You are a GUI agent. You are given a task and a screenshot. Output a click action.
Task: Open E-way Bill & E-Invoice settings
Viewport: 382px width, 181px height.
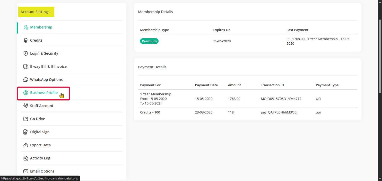tap(48, 66)
